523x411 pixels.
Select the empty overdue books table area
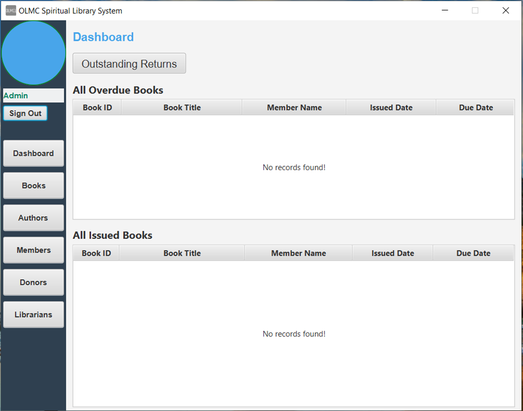[x=294, y=167]
